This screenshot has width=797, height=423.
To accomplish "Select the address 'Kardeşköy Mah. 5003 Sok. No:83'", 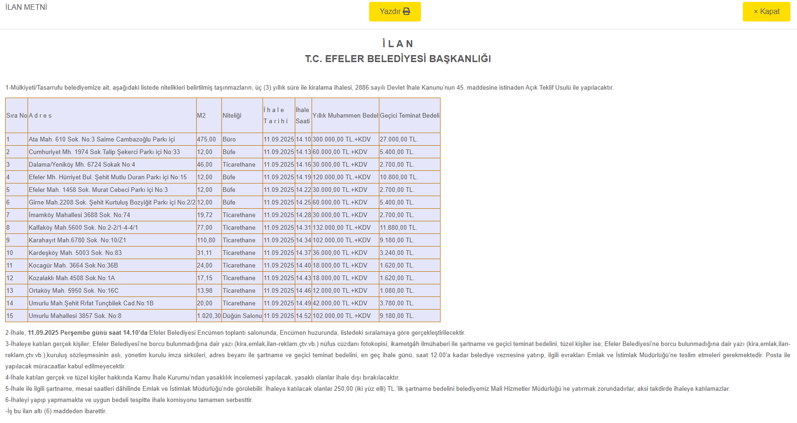I will click(75, 253).
